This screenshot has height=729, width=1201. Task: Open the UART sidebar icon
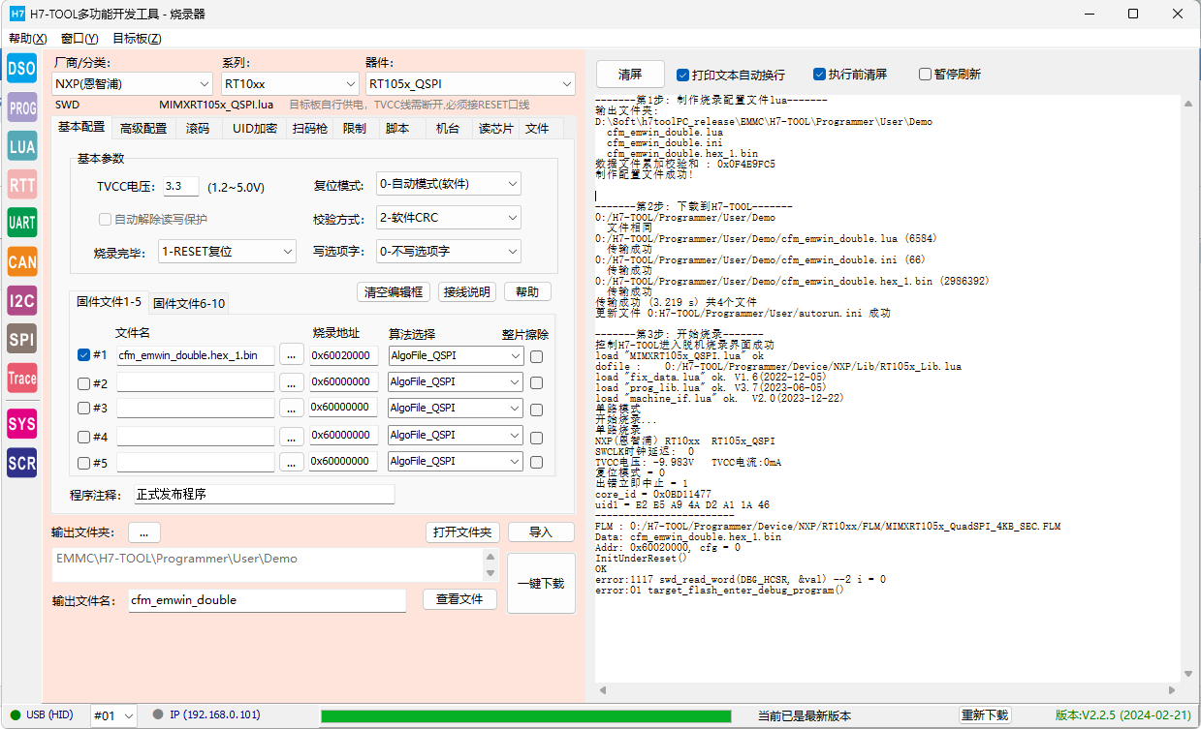click(x=22, y=223)
